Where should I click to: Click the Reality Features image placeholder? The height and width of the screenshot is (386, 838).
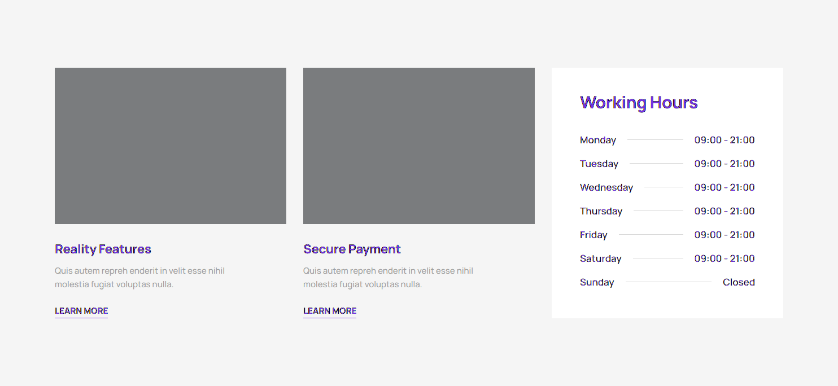click(x=170, y=146)
